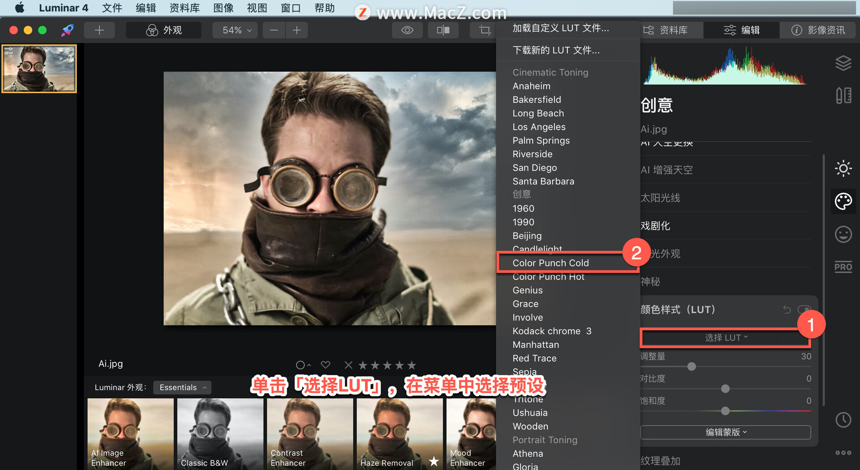860x470 pixels.
Task: Apply the Haze Removal look
Action: point(400,434)
